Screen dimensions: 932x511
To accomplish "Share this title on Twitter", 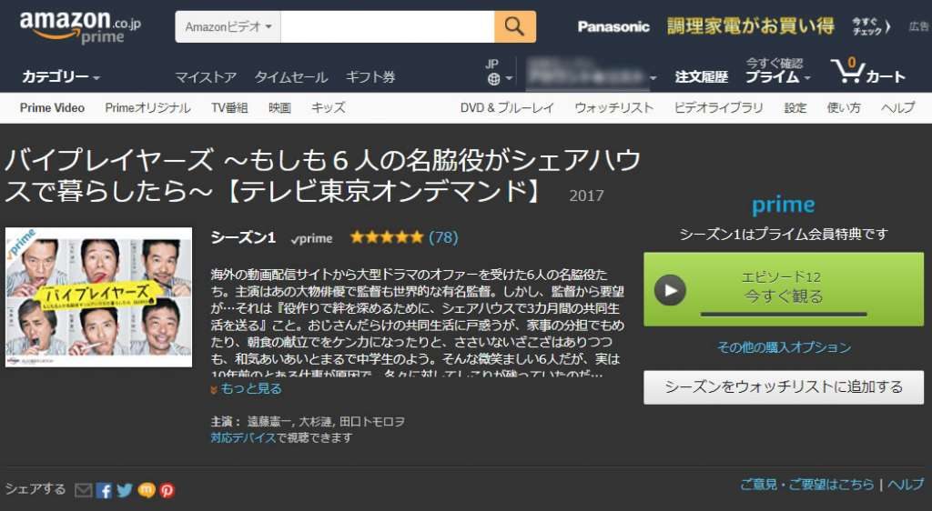I will coord(125,490).
